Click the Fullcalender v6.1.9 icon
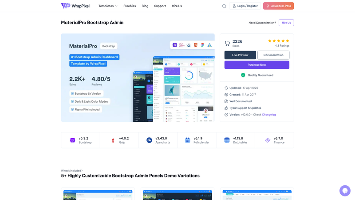This screenshot has height=200, width=355. tap(187, 140)
